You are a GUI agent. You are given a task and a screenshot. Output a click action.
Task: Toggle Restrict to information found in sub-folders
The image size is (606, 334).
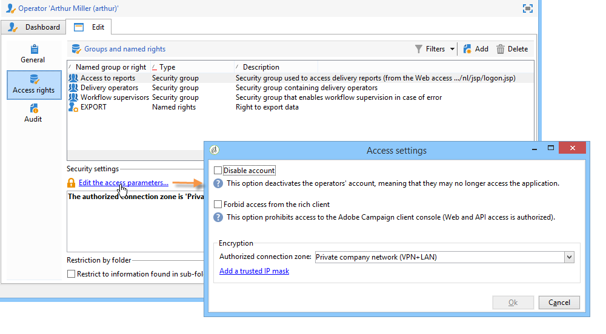click(72, 274)
